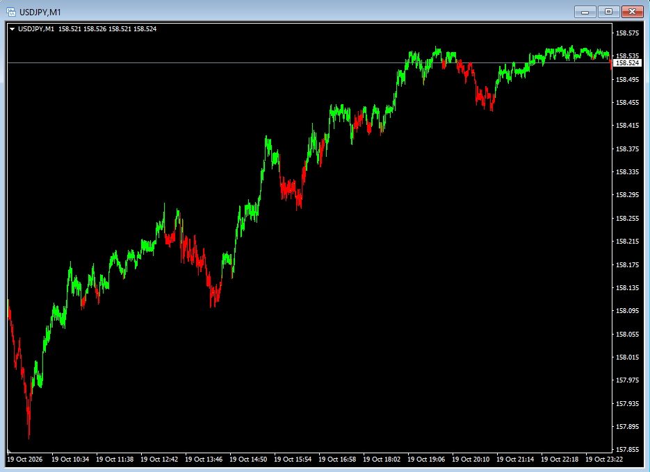
Task: Click the chart window icon in title bar
Action: 11,12
